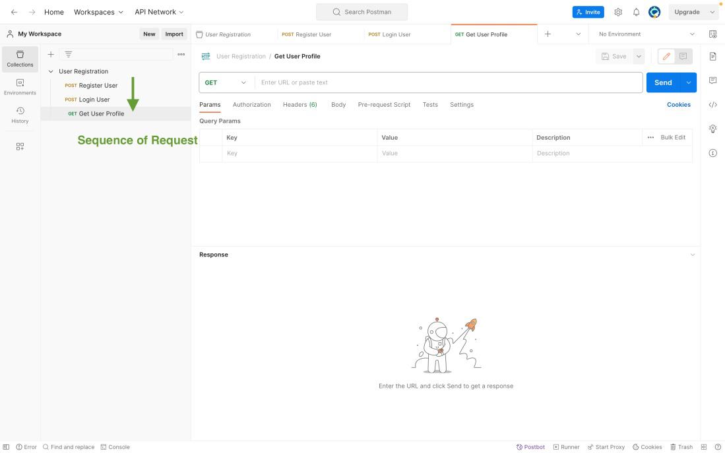This screenshot has width=725, height=453.
Task: Switch to edit mode pencil icon
Action: point(666,57)
